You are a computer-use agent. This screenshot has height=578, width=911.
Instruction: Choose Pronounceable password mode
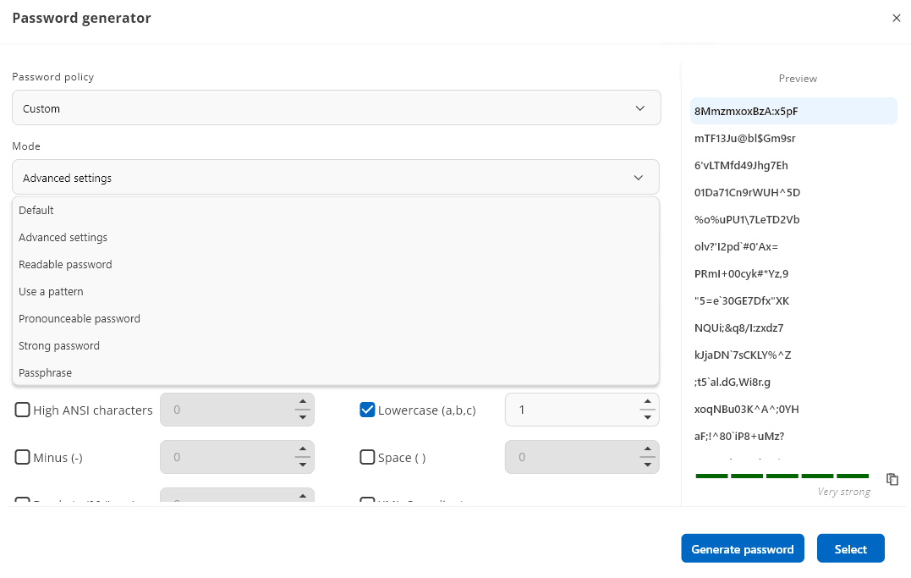[x=80, y=318]
